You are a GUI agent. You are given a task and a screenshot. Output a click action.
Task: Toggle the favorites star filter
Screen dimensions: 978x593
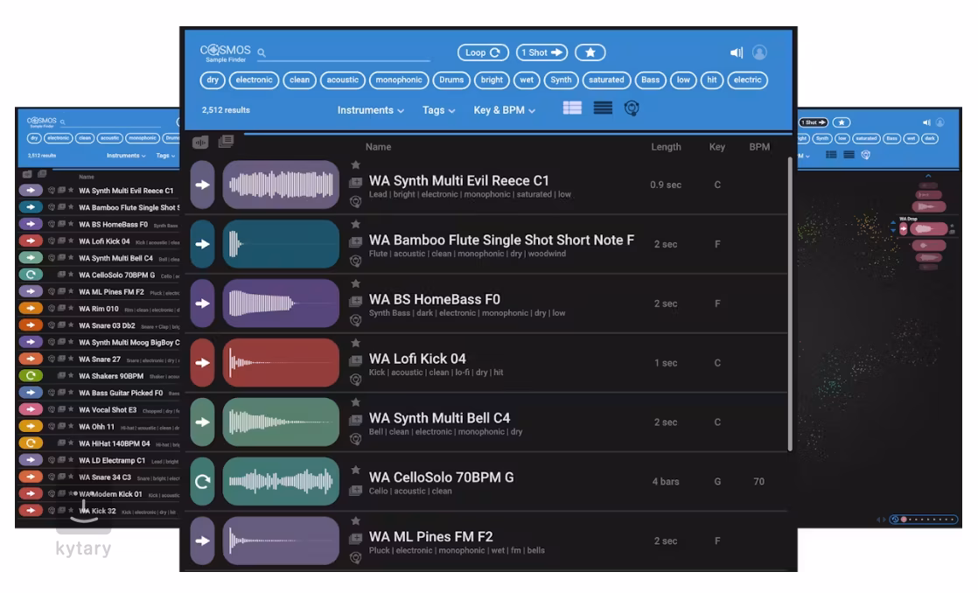pos(590,52)
